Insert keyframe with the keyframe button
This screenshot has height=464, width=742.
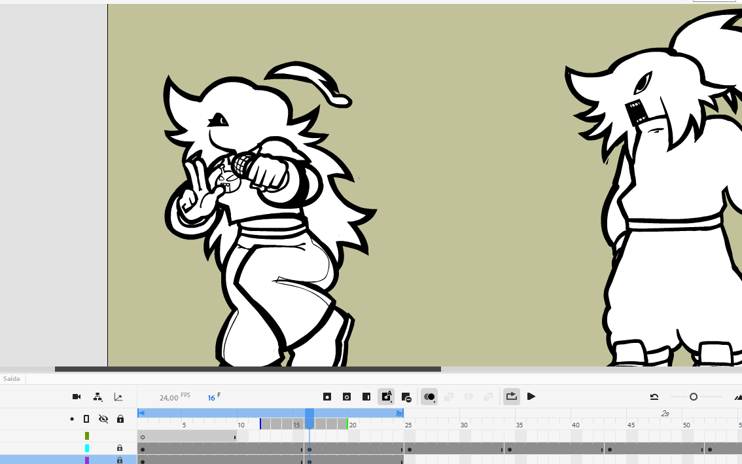[x=327, y=397]
